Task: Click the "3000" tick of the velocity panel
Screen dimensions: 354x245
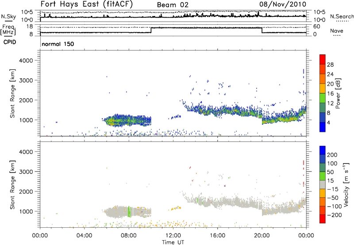Action: tap(26, 172)
